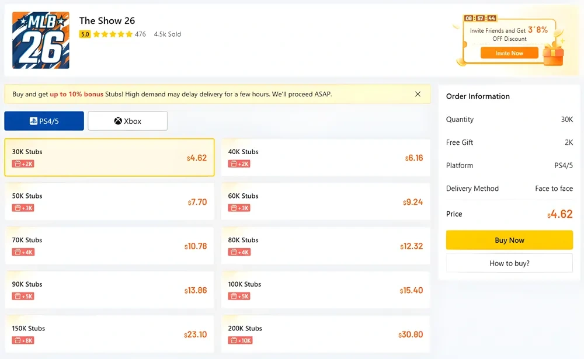Click the 5.0 rating badge
Image resolution: width=584 pixels, height=359 pixels.
pyautogui.click(x=85, y=34)
